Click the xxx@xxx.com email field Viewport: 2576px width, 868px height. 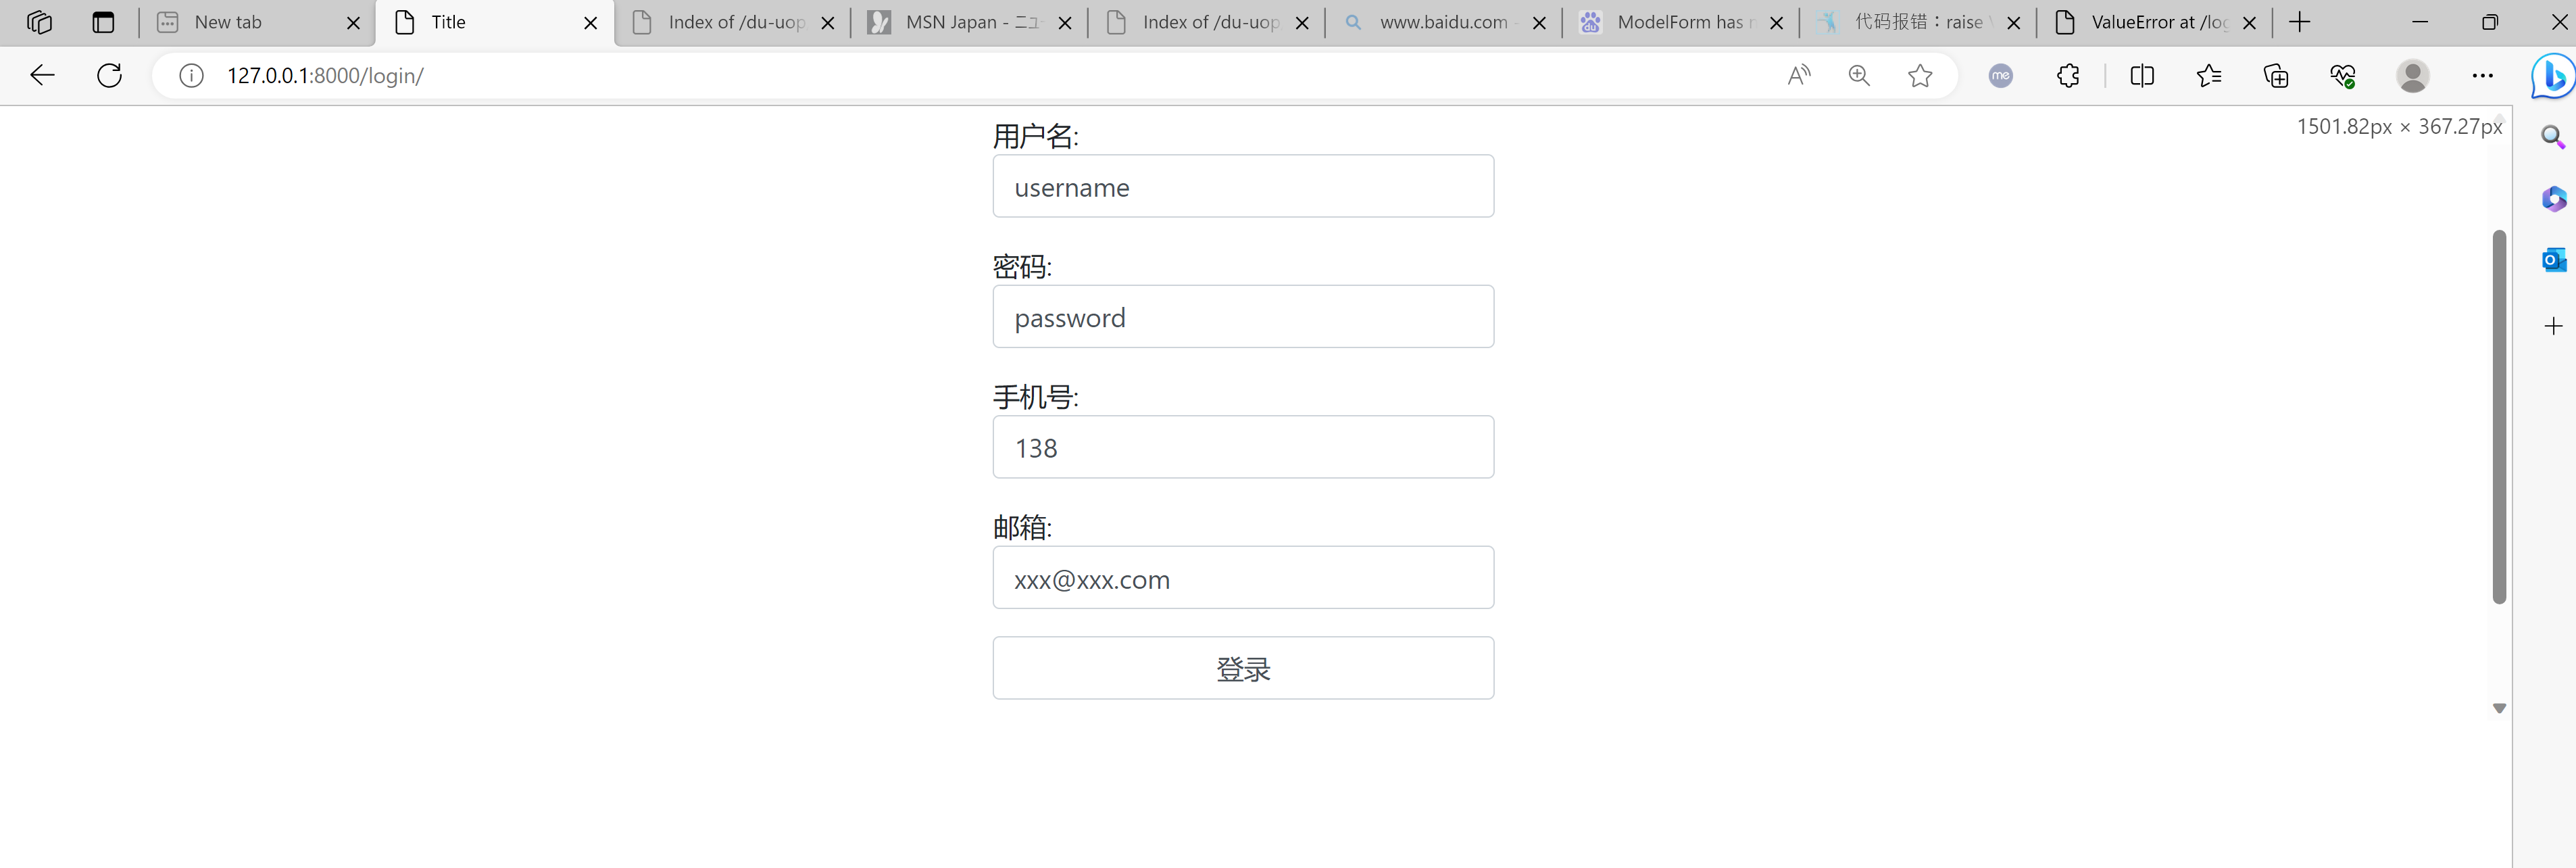pos(1243,578)
